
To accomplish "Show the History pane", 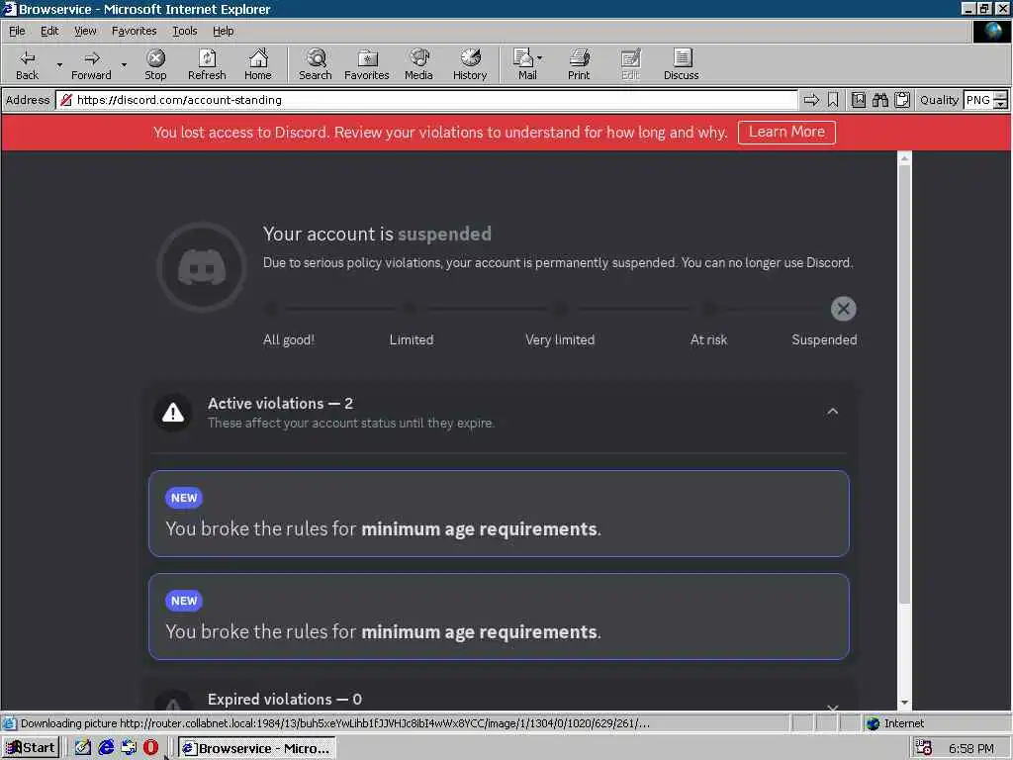I will coord(470,64).
